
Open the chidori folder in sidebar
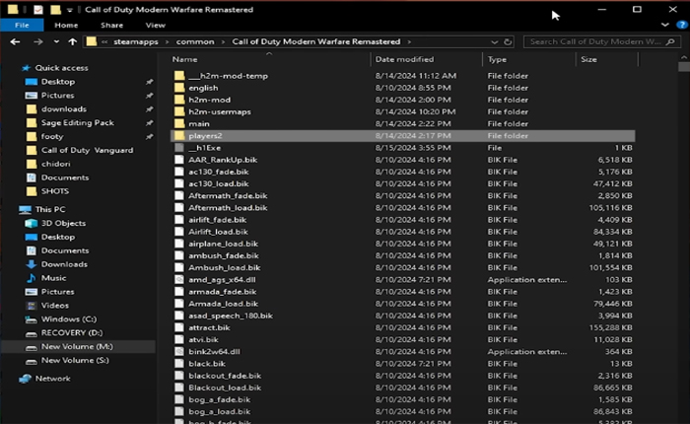(x=55, y=164)
